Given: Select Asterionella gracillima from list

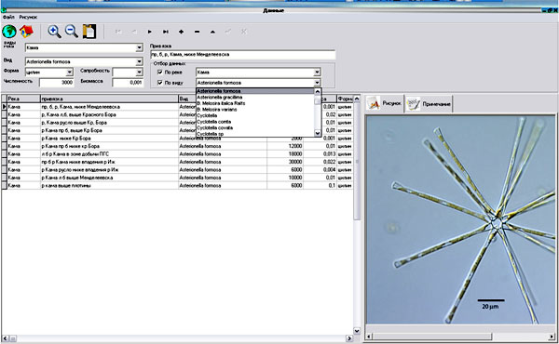Looking at the screenshot, I should coord(220,97).
